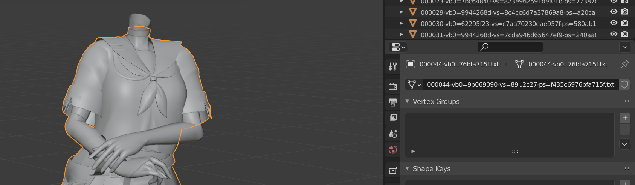Toggle the pin properties context icon
The width and height of the screenshot is (635, 185).
tap(624, 64)
